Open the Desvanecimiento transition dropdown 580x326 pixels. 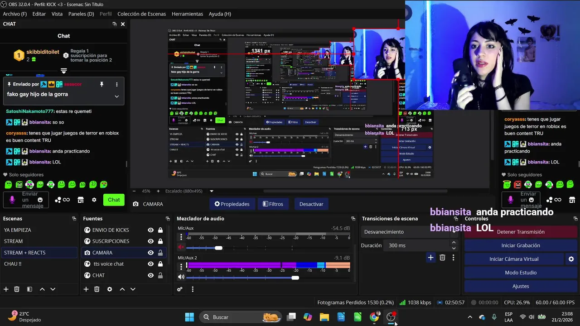pyautogui.click(x=409, y=232)
